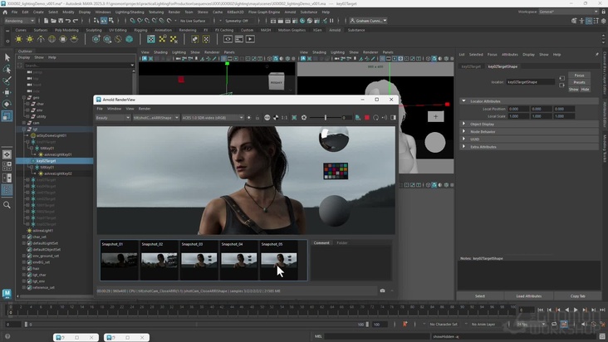
Task: Click the Presets button in Attribute Editor
Action: (579, 82)
